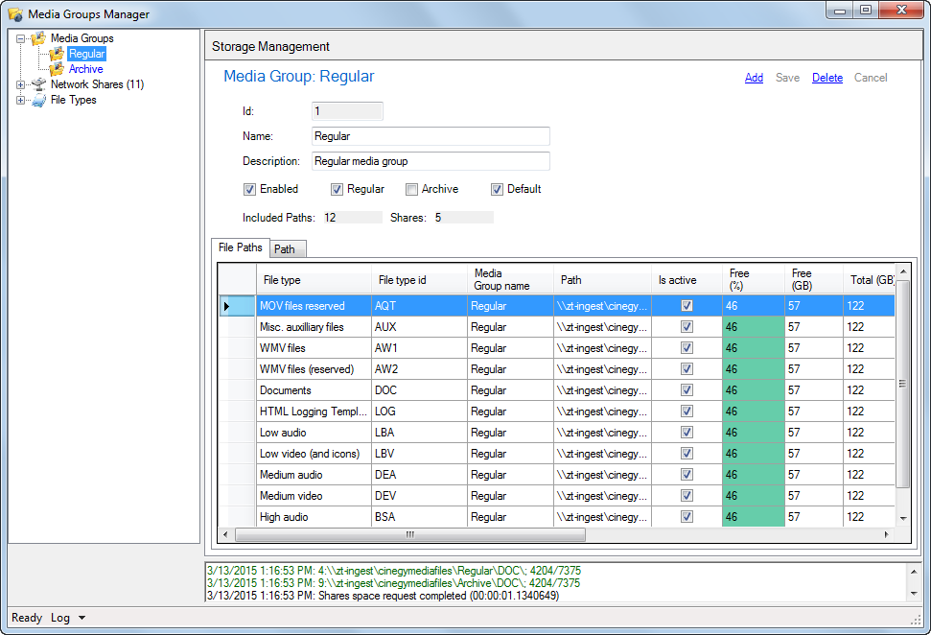
Task: Toggle Is active for Medium video row
Action: 687,495
